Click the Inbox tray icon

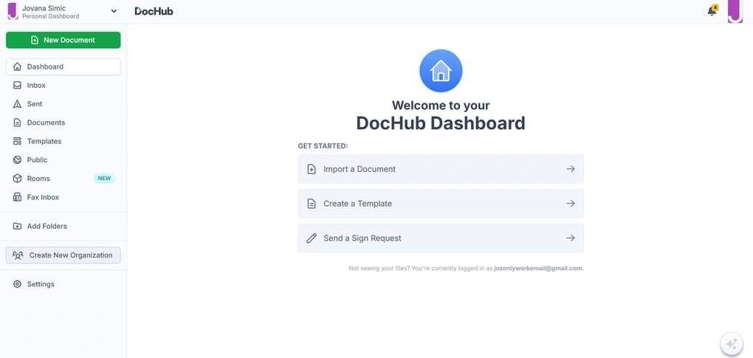tap(17, 86)
